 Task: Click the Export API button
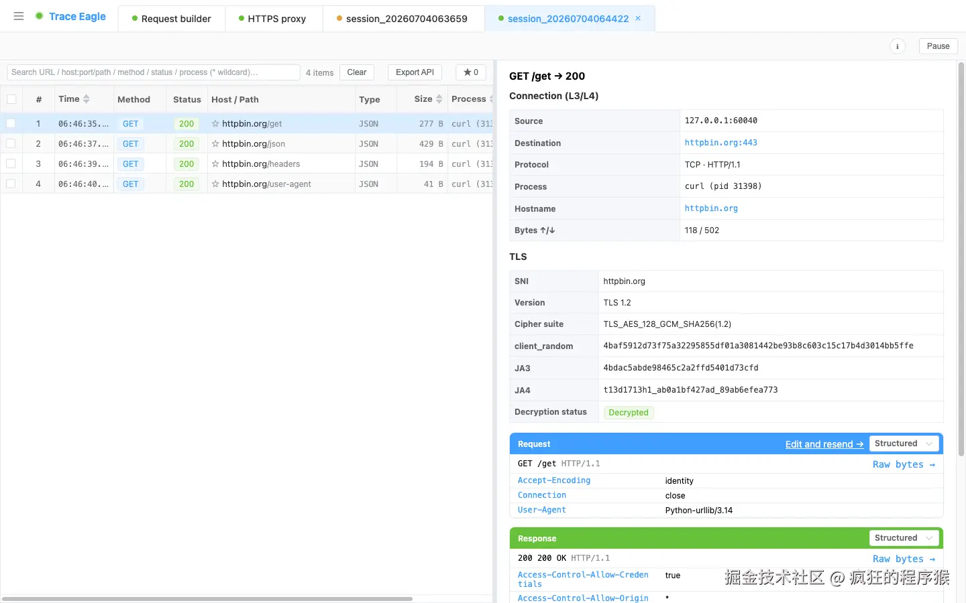[x=415, y=72]
